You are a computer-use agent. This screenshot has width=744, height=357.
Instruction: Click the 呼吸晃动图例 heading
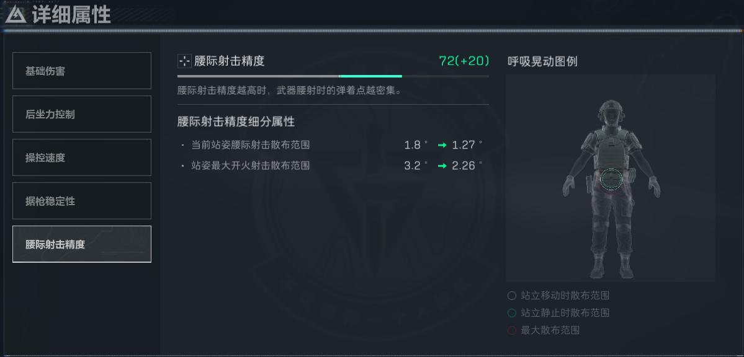[x=542, y=61]
